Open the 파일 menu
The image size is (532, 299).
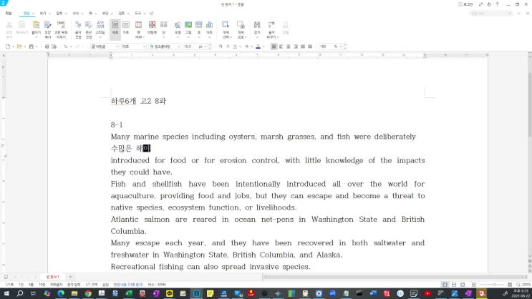tap(8, 13)
